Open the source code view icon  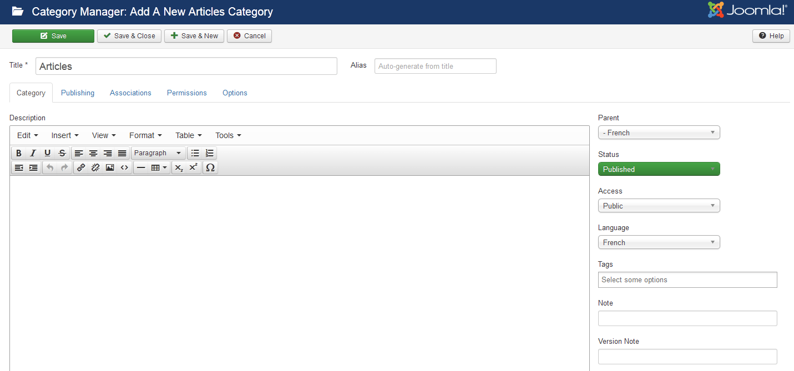click(124, 167)
